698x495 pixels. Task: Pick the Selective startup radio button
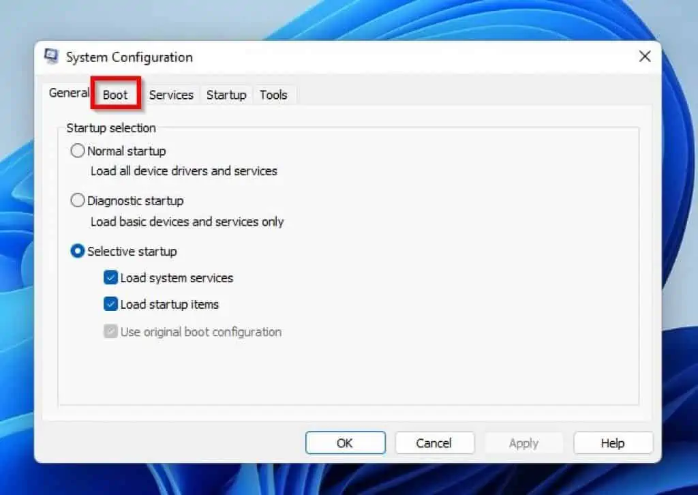coord(78,251)
